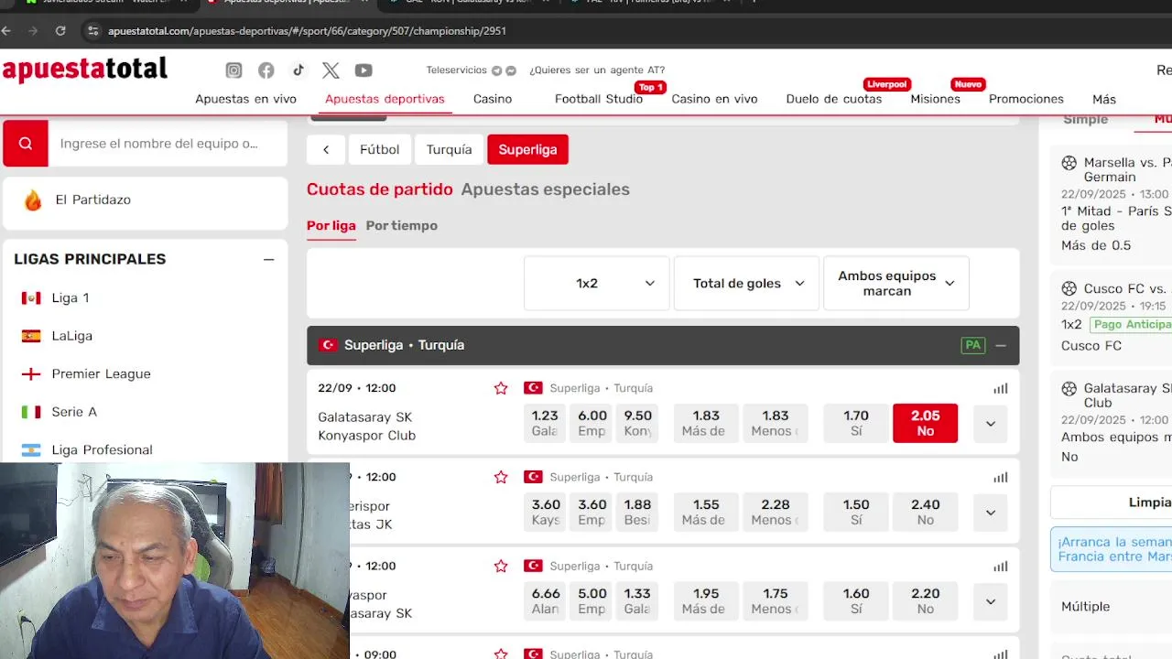Expand more markets for Galatasaray vs Konyaspor
Image resolution: width=1172 pixels, height=659 pixels.
(990, 423)
